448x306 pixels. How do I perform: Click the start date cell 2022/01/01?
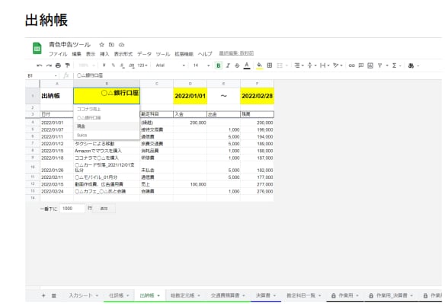pyautogui.click(x=190, y=96)
